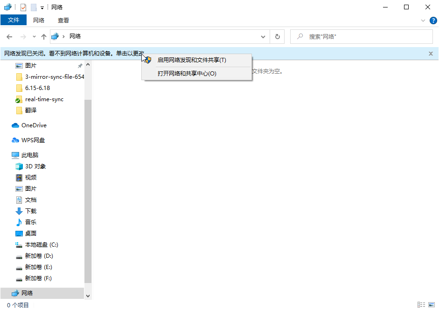Viewport: 439px width, 311px height.
Task: Open the recent locations dropdown arrow
Action: click(x=34, y=36)
